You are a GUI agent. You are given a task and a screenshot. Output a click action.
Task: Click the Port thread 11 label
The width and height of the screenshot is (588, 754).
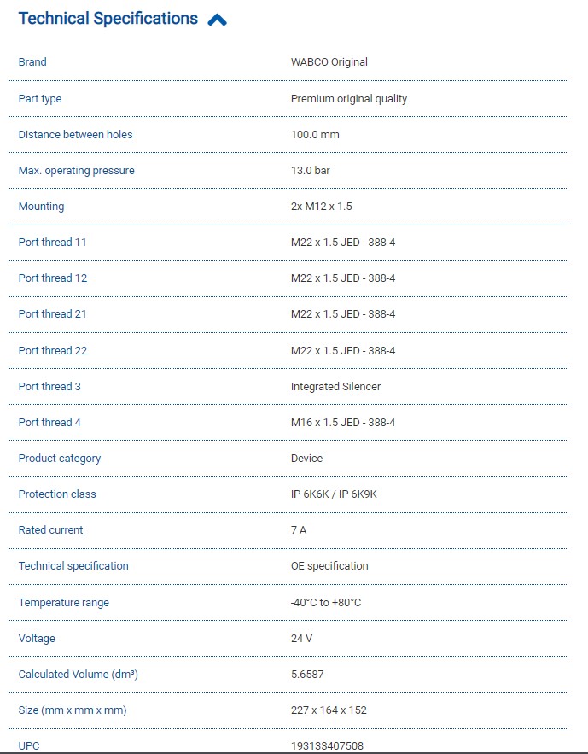52,243
